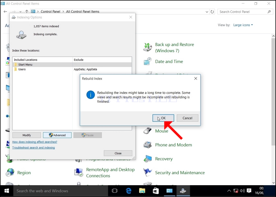Show hidden tray icons chevron

pos(229,191)
